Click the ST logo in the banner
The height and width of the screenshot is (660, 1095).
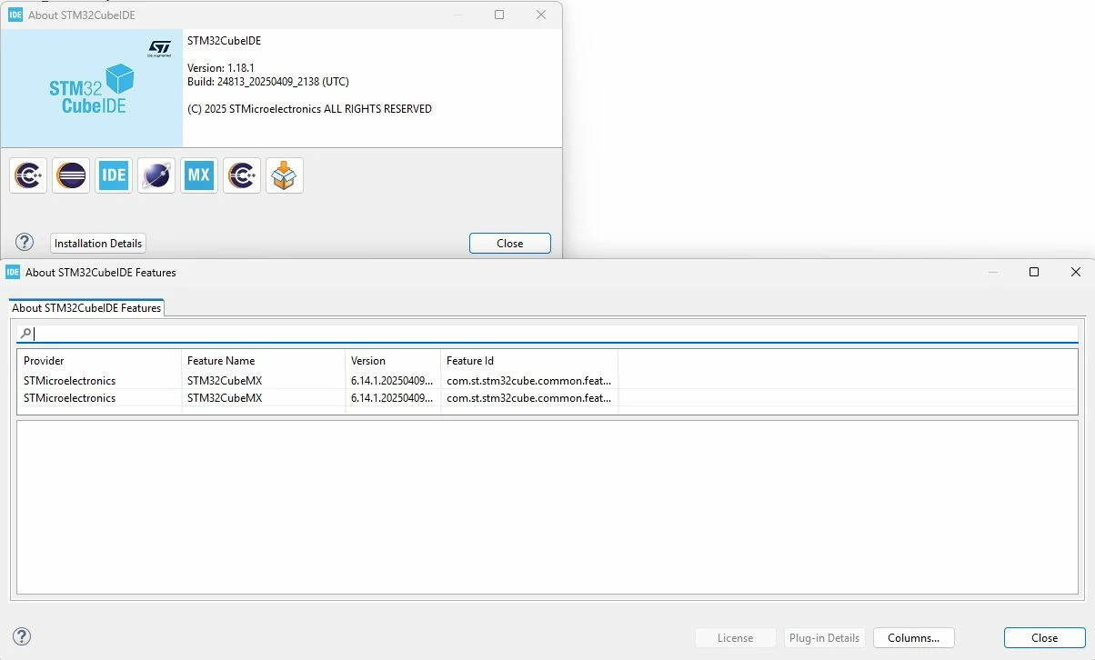(x=160, y=48)
